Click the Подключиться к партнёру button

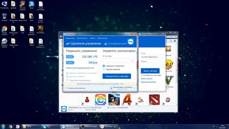coord(117,76)
